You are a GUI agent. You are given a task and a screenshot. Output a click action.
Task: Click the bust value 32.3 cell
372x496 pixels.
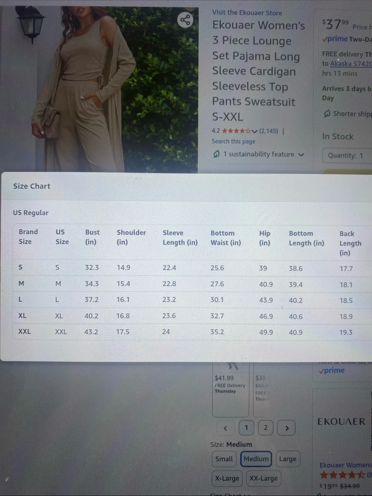tap(92, 268)
